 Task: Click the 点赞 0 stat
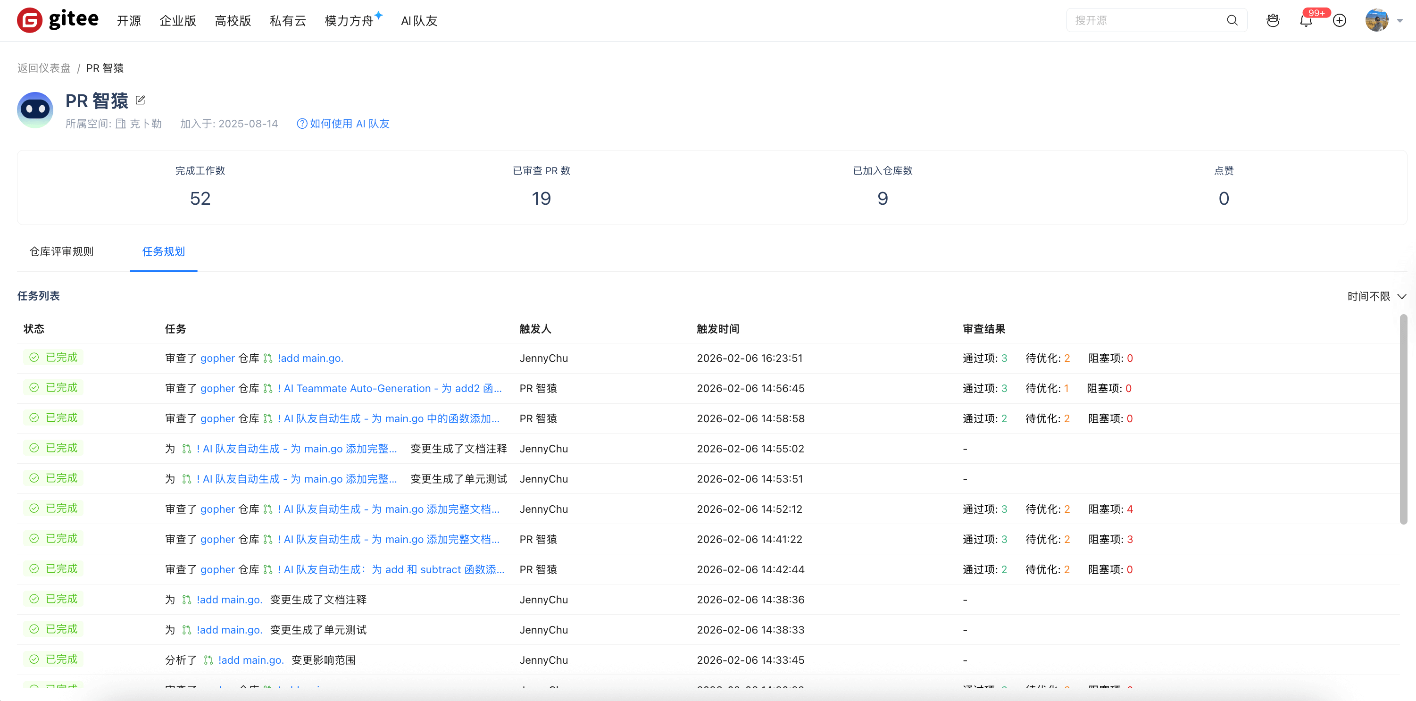click(x=1224, y=187)
